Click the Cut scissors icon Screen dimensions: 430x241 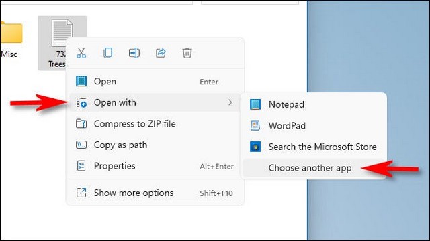click(81, 53)
